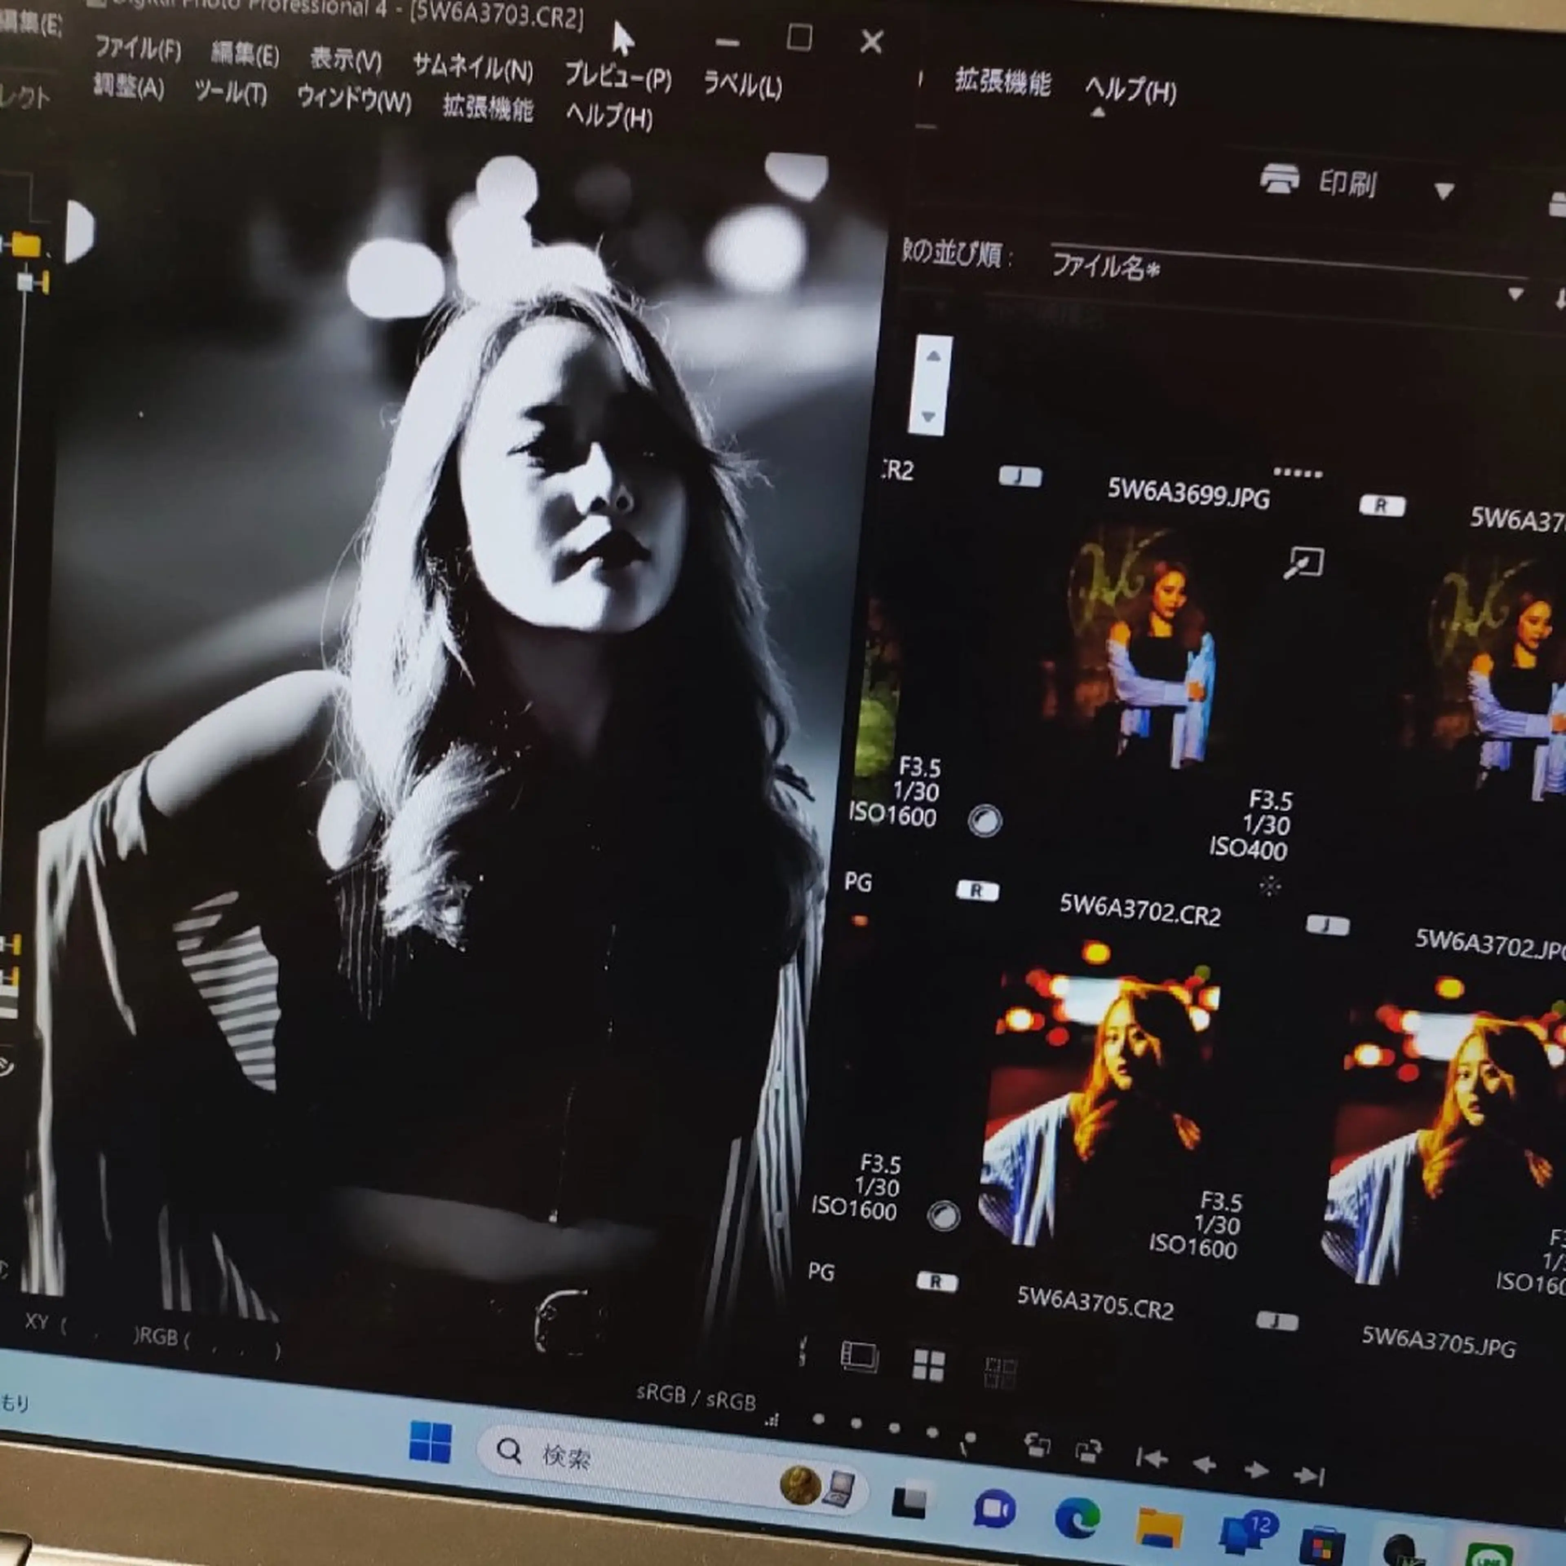
Task: Click first rating dot in status bar
Action: click(x=818, y=1419)
